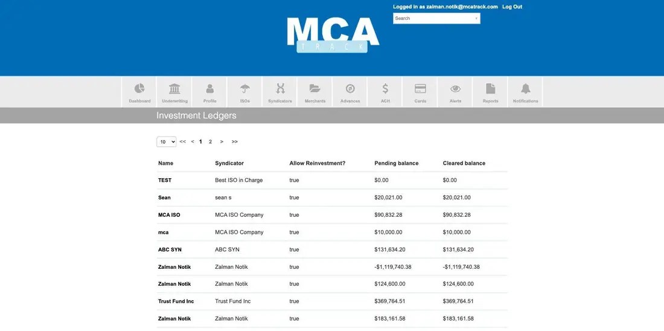Go to next page with >
The height and width of the screenshot is (331, 664).
(x=222, y=141)
